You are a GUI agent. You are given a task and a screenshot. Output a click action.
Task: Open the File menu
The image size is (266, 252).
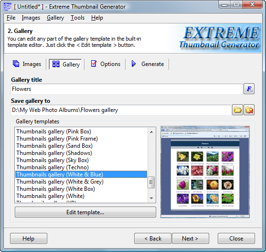tap(11, 18)
